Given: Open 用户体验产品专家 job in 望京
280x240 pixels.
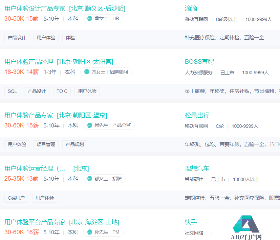Looking at the screenshot, I should coord(29,115).
